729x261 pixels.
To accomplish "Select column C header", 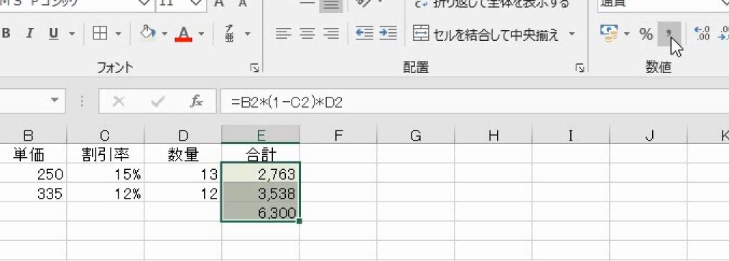I will 106,135.
